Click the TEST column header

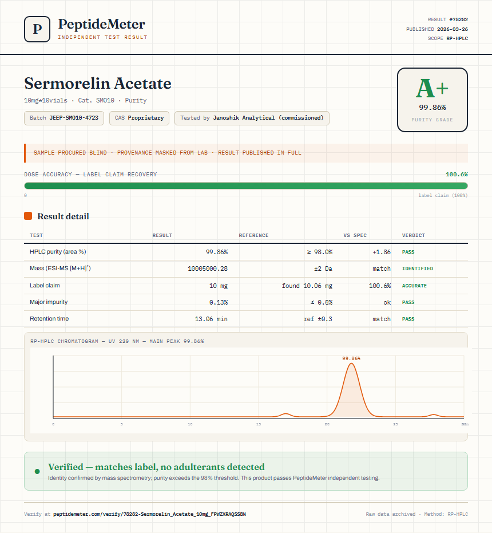click(x=37, y=235)
